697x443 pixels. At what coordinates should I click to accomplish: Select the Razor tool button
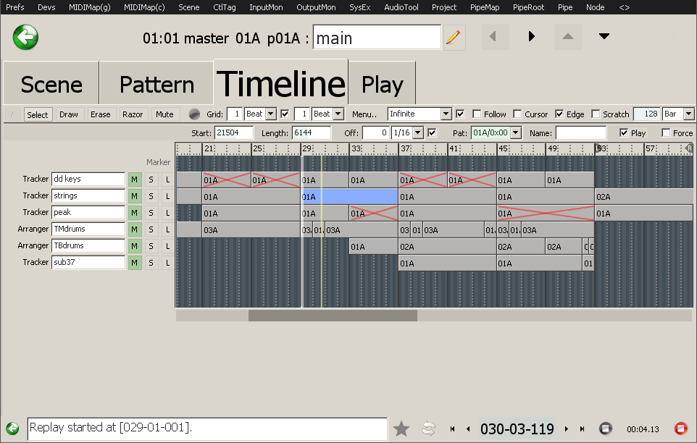click(x=133, y=114)
